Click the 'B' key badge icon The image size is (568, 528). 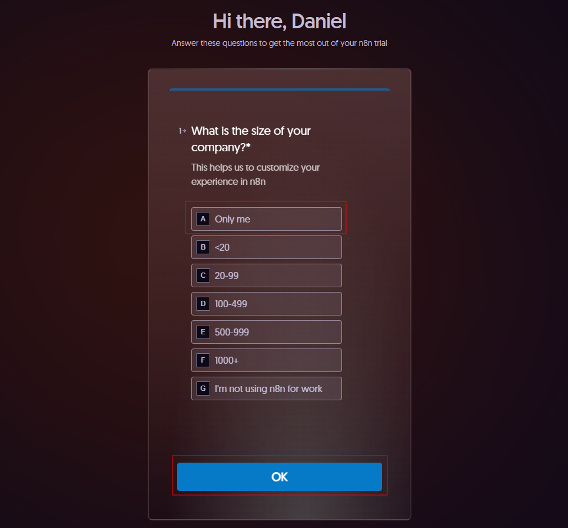pyautogui.click(x=203, y=247)
